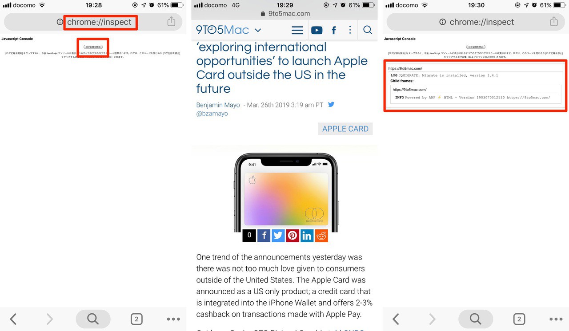Image resolution: width=569 pixels, height=331 pixels.
Task: Visit the 9to5Mac Facebook icon in header
Action: (334, 30)
